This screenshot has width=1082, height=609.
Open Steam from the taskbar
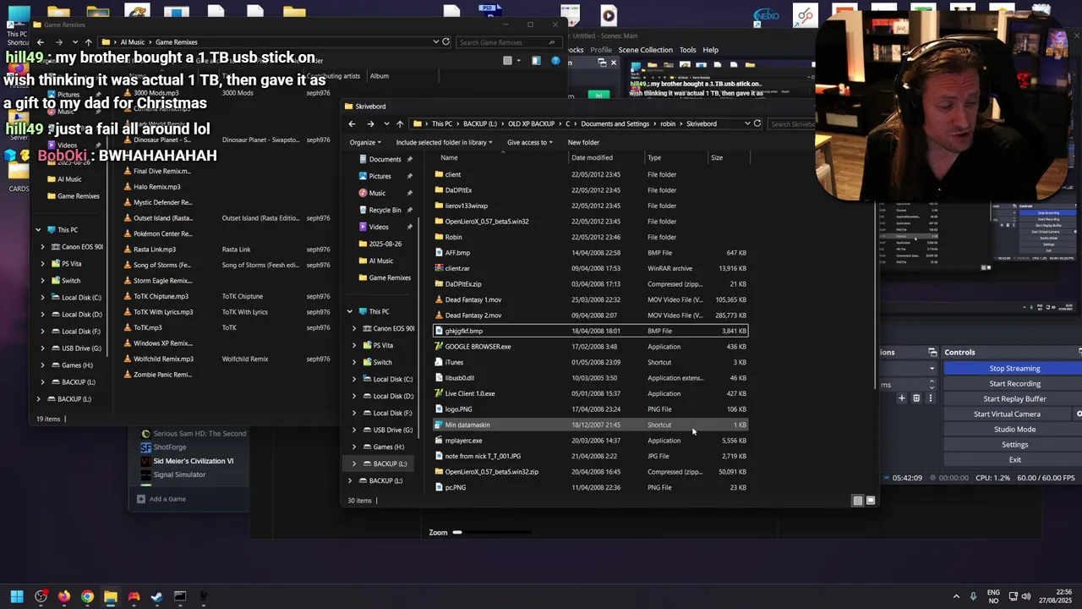[x=156, y=596]
